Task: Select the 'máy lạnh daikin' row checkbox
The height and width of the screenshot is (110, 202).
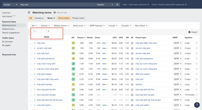Action: (31, 105)
